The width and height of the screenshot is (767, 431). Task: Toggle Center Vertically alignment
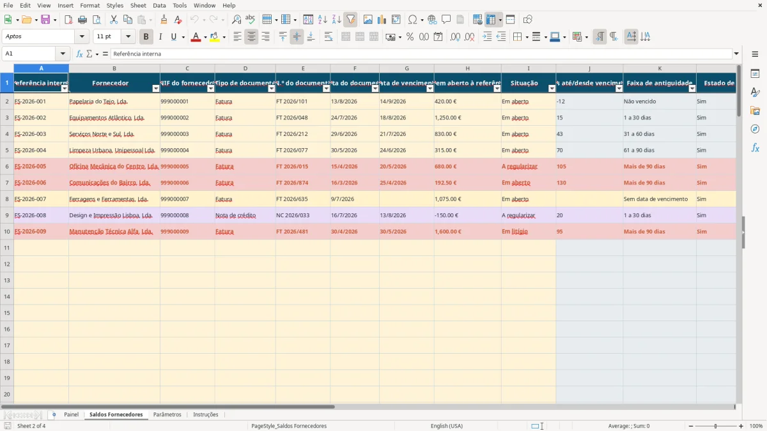[297, 37]
